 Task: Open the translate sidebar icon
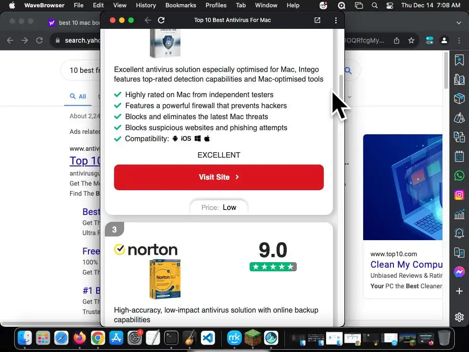[x=459, y=253]
